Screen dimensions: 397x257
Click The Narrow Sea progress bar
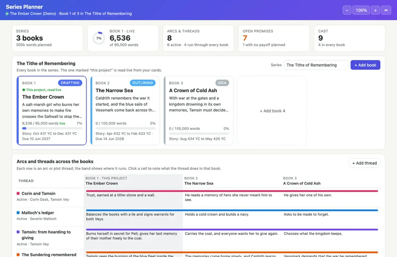[x=125, y=128]
